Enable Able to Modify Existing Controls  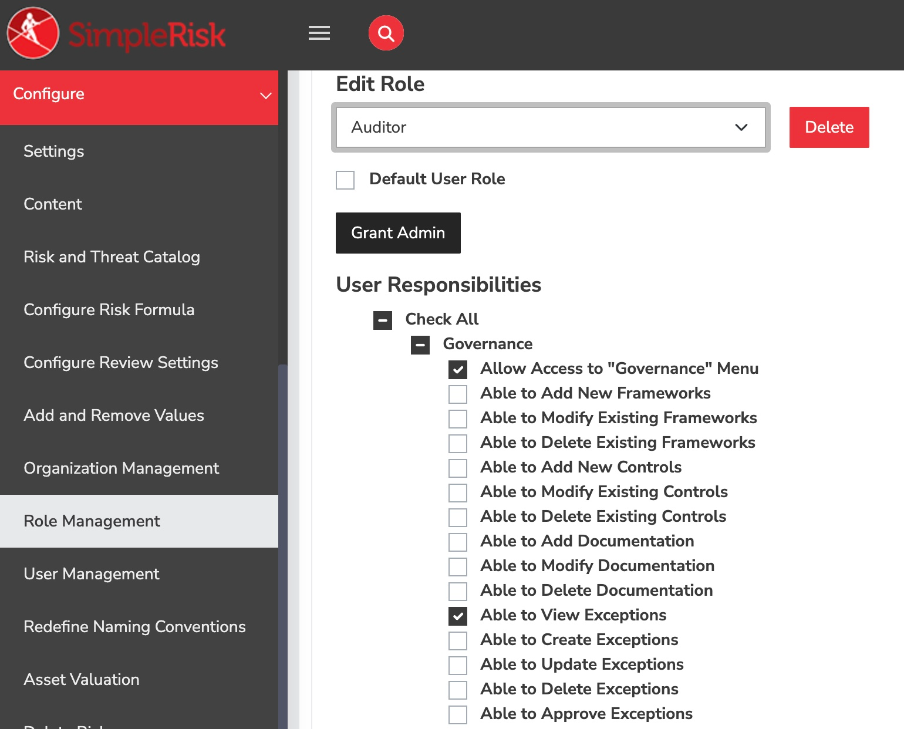tap(457, 493)
